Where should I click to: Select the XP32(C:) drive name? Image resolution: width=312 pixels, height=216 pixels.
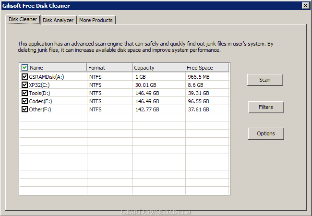39,85
